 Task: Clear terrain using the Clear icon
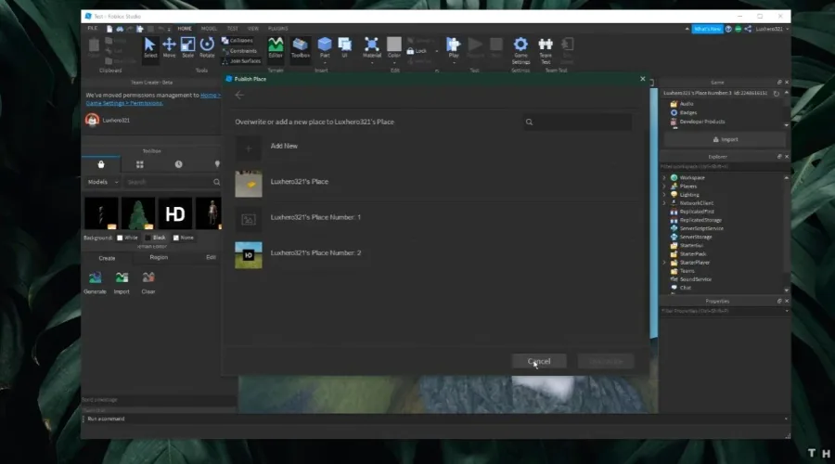(x=148, y=283)
